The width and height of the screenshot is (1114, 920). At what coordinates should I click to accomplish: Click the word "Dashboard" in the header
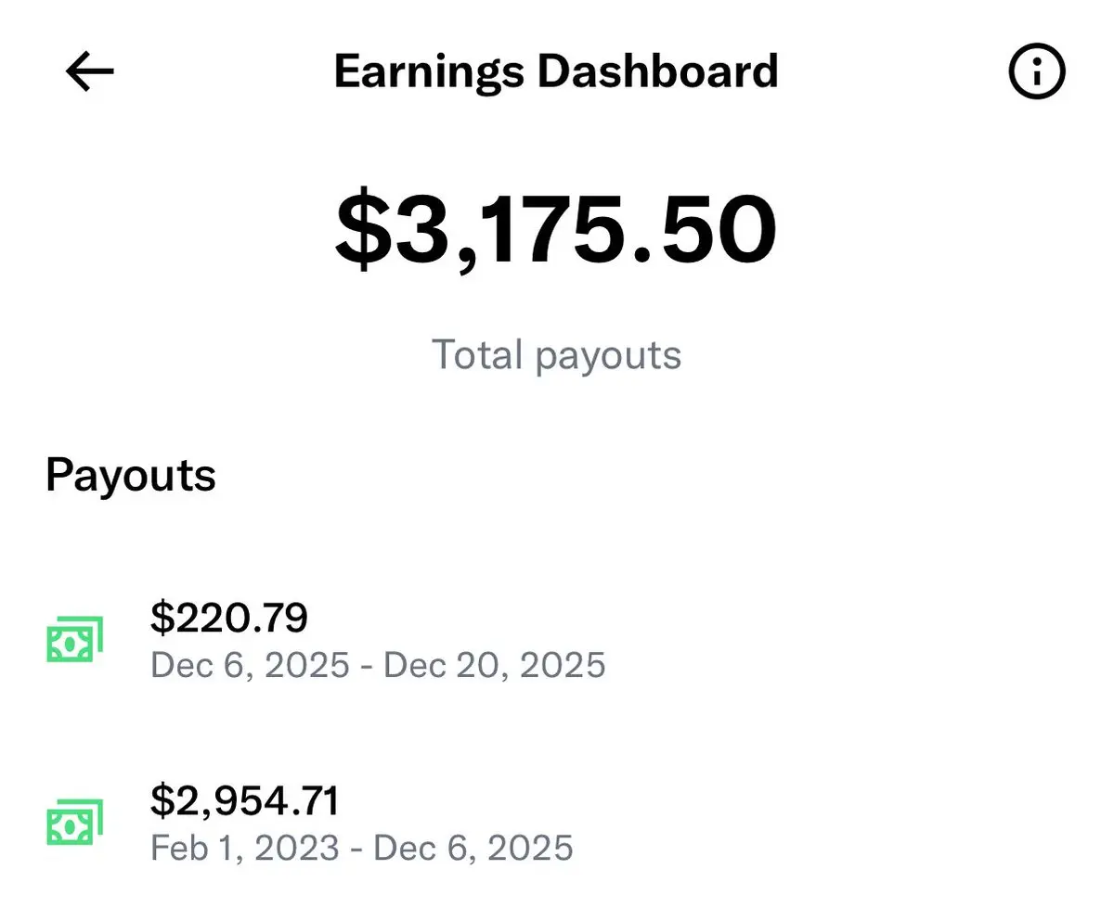(657, 71)
